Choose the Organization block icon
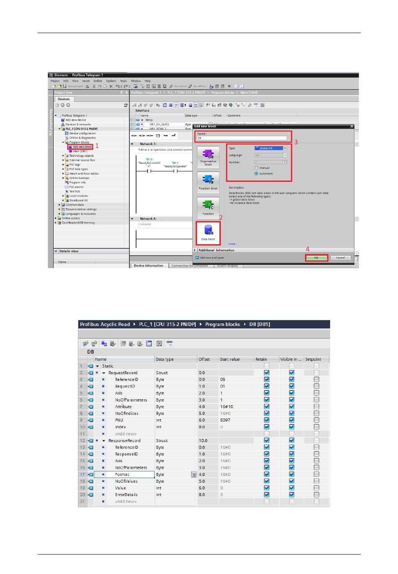398x574 pixels. coord(208,158)
